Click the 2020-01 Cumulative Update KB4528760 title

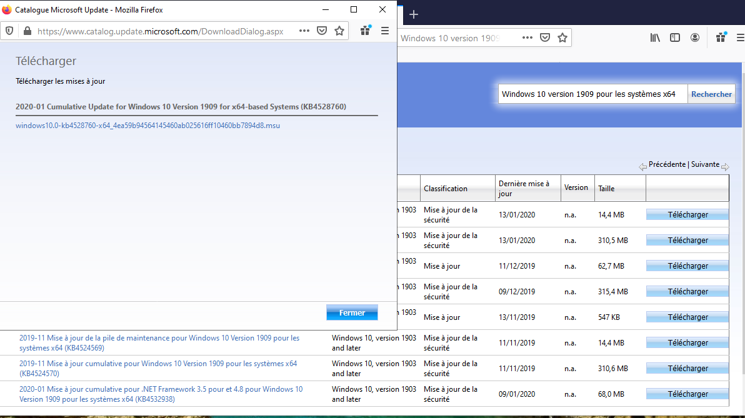[x=181, y=106]
